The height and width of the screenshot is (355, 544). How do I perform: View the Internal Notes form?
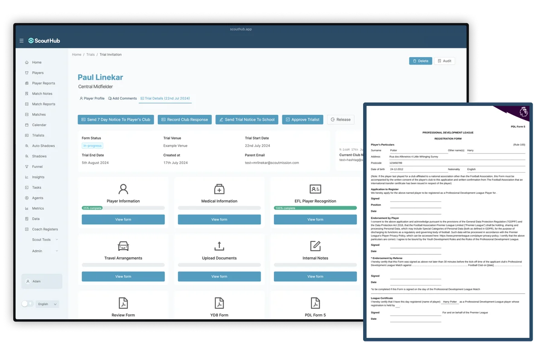[316, 276]
